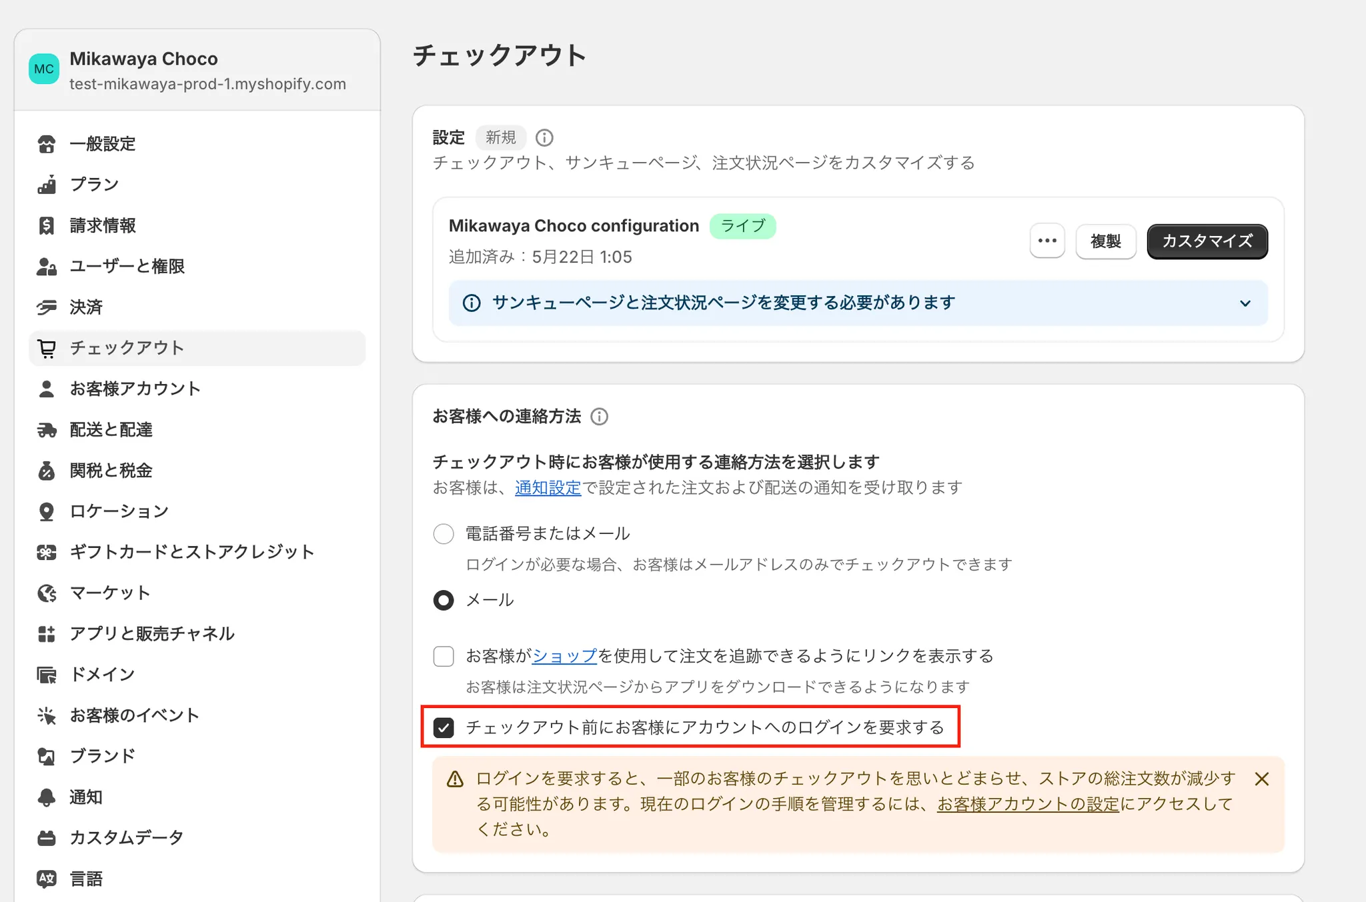1366x902 pixels.
Task: Uncheck the login required before checkout checkbox
Action: 444,727
